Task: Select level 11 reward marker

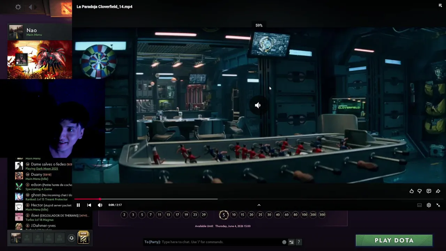Action: [160, 215]
